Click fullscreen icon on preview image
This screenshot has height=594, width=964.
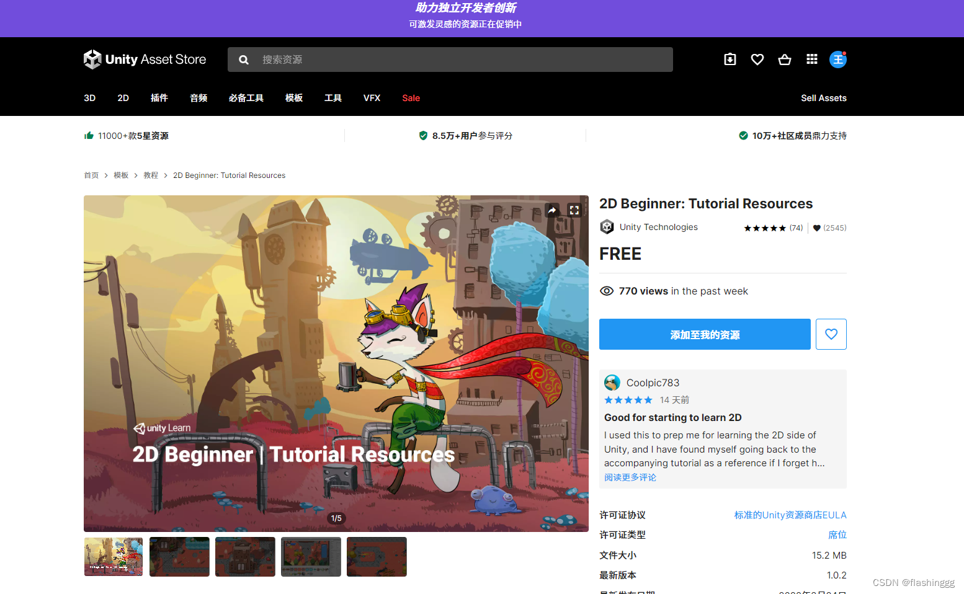click(x=574, y=210)
